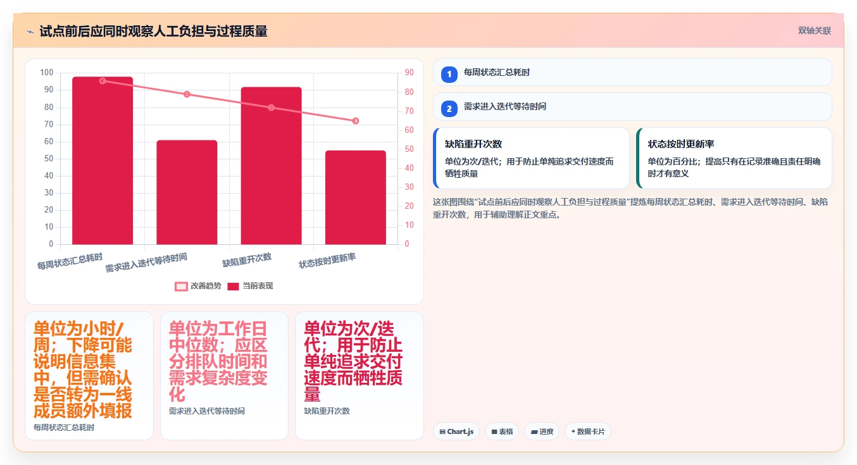Click the blue number 2 badge
Viewport: 857px width, 465px height.
point(449,109)
